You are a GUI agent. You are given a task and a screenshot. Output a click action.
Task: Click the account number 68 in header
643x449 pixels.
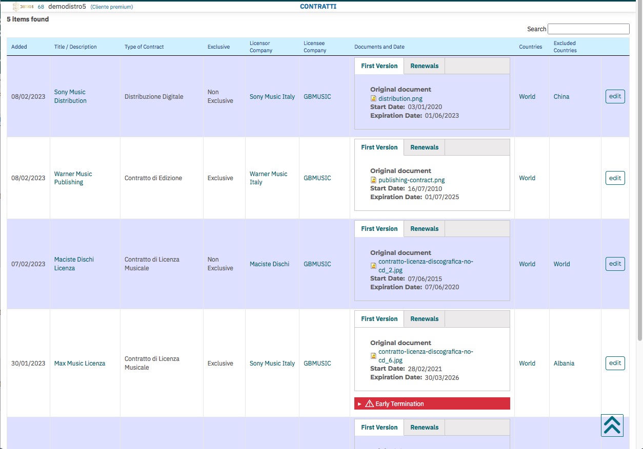tap(41, 7)
